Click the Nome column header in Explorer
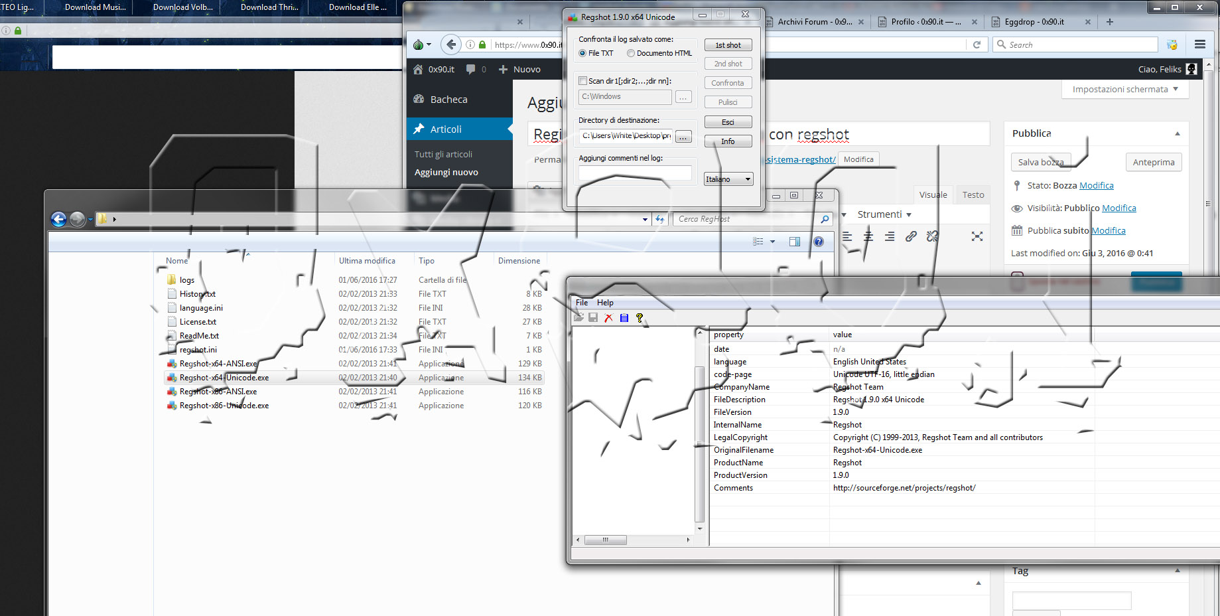 tap(176, 261)
